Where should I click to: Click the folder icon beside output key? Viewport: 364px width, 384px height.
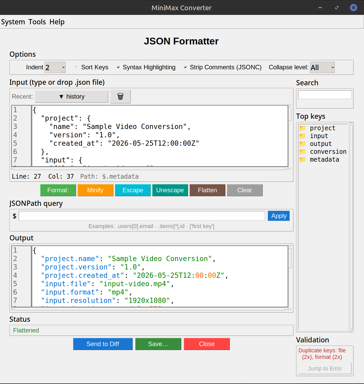pos(303,144)
